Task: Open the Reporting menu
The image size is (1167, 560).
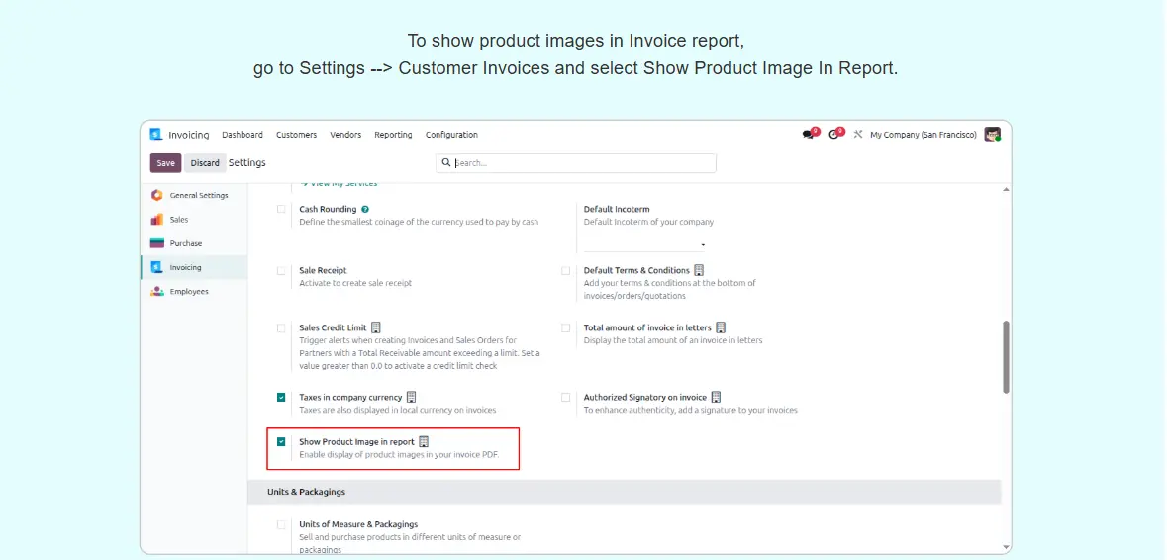Action: (393, 135)
